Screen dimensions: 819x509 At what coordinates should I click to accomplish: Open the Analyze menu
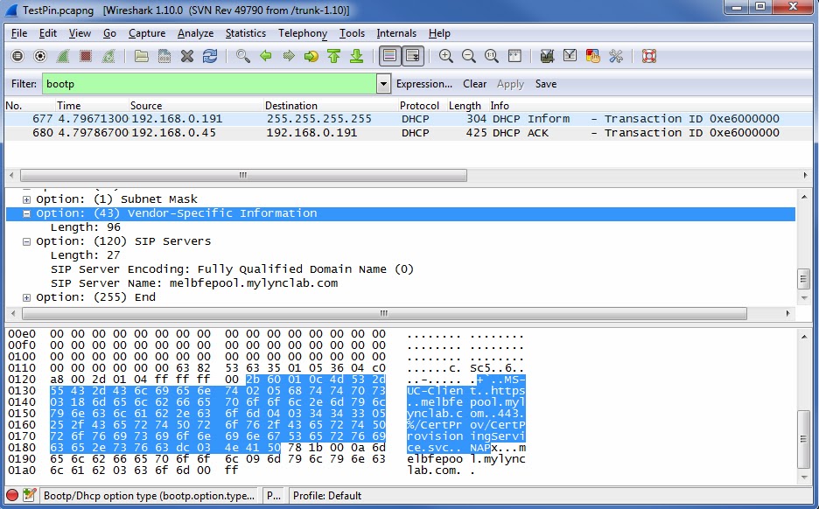click(195, 33)
